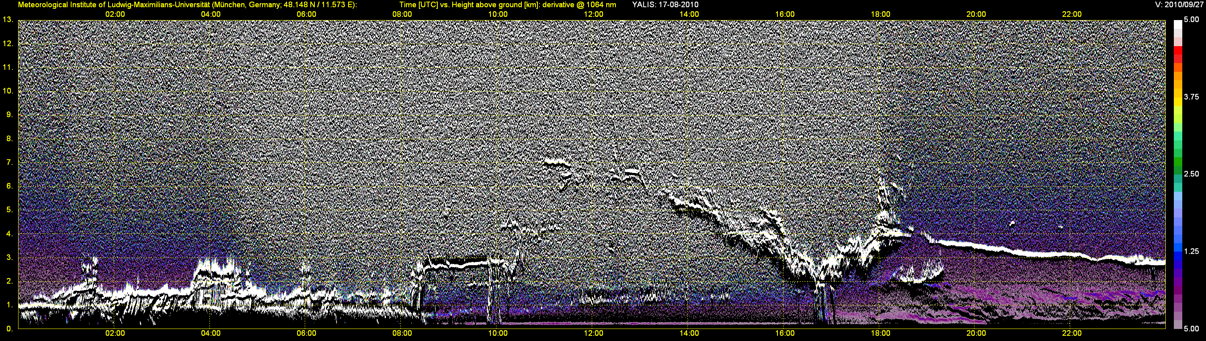Click the "YALIS: 17-08-2010" label
Viewport: 1206px width, 341px height.
tap(665, 5)
